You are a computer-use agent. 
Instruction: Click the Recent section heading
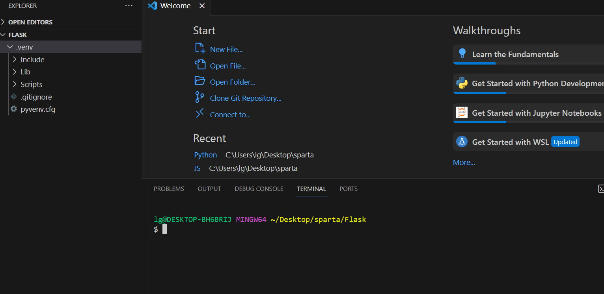[209, 139]
